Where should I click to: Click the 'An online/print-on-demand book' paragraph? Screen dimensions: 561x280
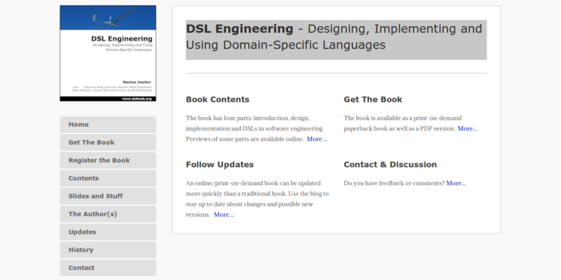click(257, 199)
